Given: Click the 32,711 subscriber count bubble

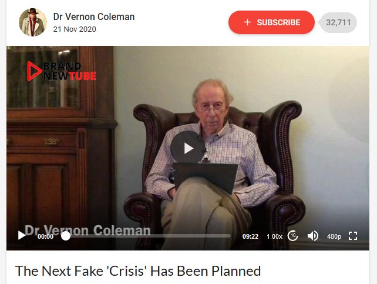Looking at the screenshot, I should (338, 22).
